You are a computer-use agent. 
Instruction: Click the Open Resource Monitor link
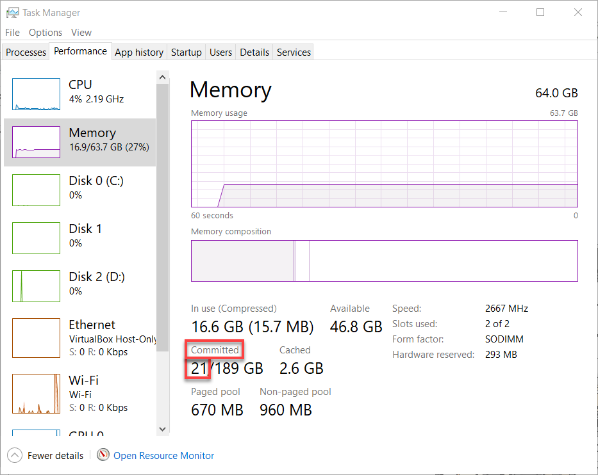pyautogui.click(x=163, y=456)
